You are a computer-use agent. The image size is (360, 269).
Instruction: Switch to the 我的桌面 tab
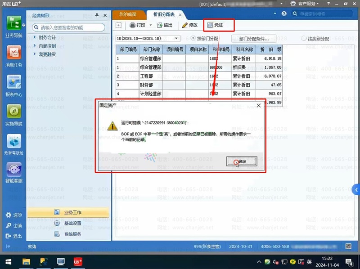point(128,14)
